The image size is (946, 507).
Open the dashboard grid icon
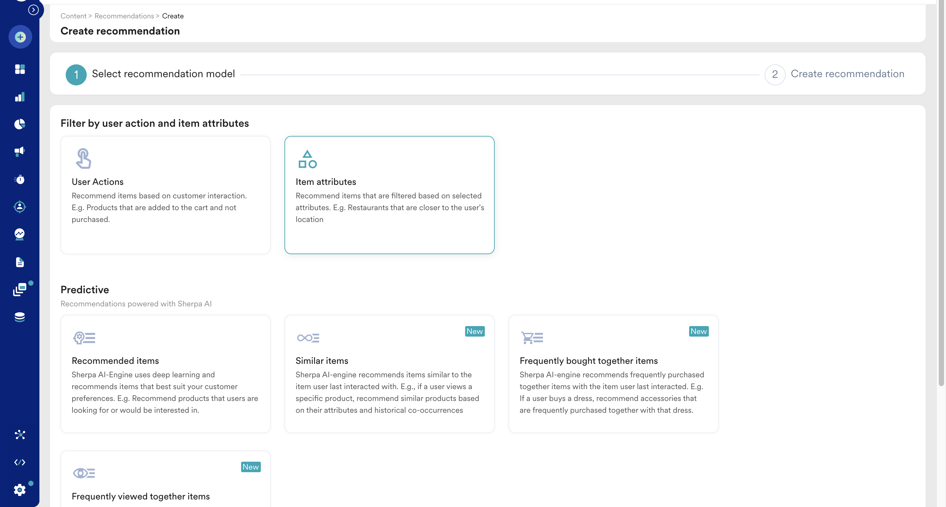[20, 69]
